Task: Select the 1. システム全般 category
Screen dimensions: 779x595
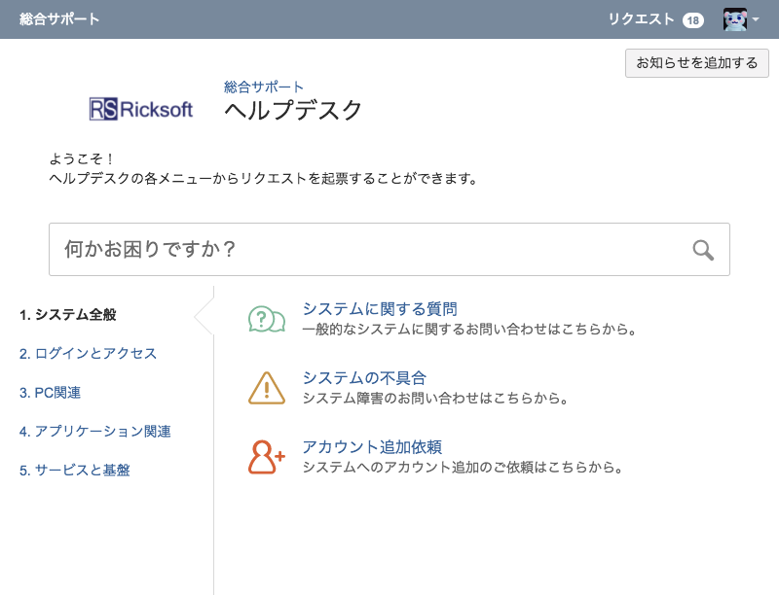Action: click(67, 314)
